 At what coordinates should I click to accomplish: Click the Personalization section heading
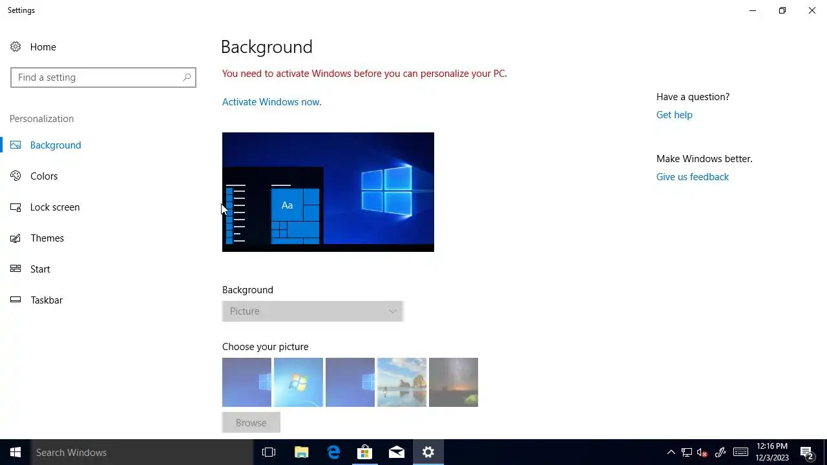[41, 119]
